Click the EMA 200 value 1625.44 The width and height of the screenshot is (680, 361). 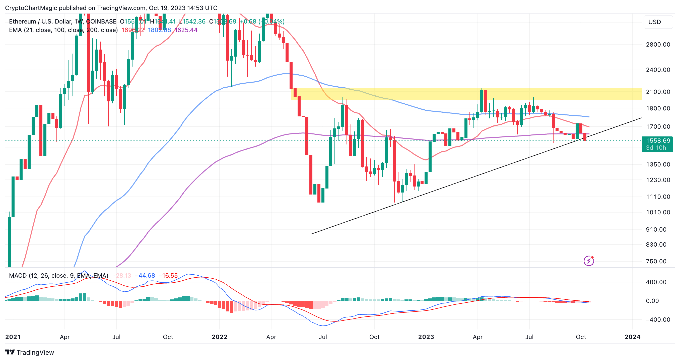click(186, 30)
